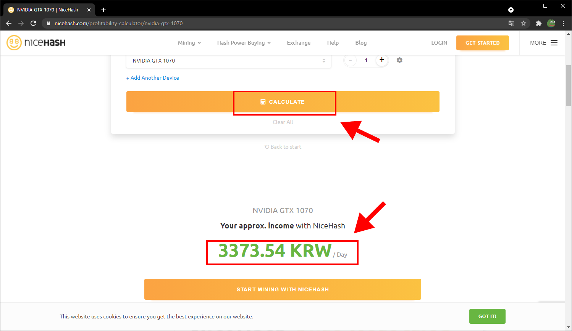Bookmark this page with star icon
The width and height of the screenshot is (572, 331).
tap(524, 23)
